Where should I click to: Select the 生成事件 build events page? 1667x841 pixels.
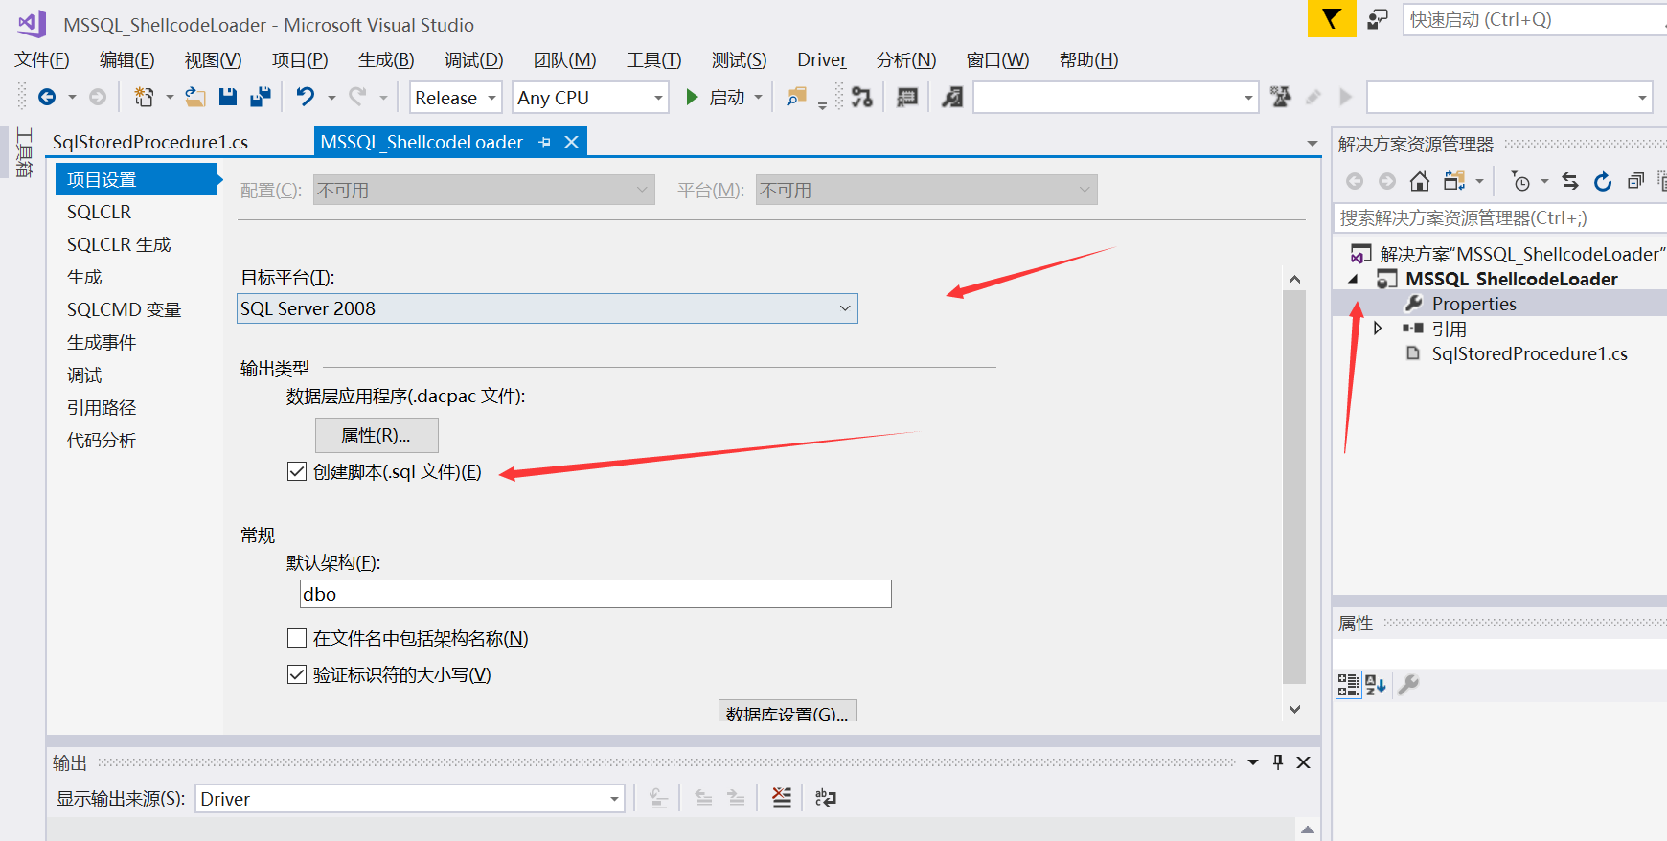point(102,342)
